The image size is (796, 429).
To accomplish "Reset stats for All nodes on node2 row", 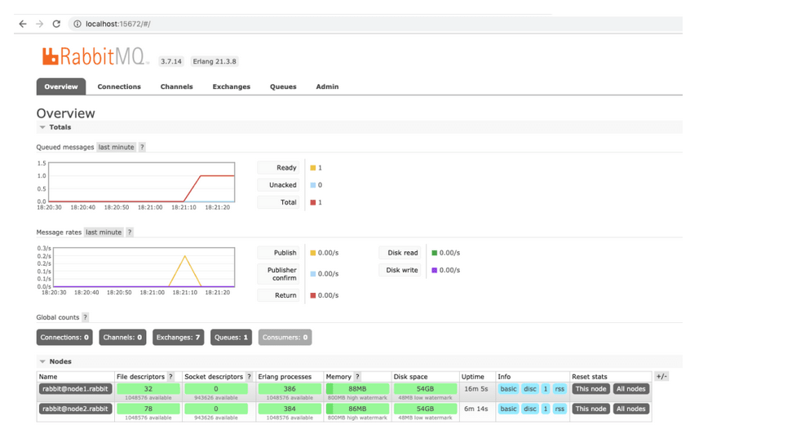I will point(631,409).
